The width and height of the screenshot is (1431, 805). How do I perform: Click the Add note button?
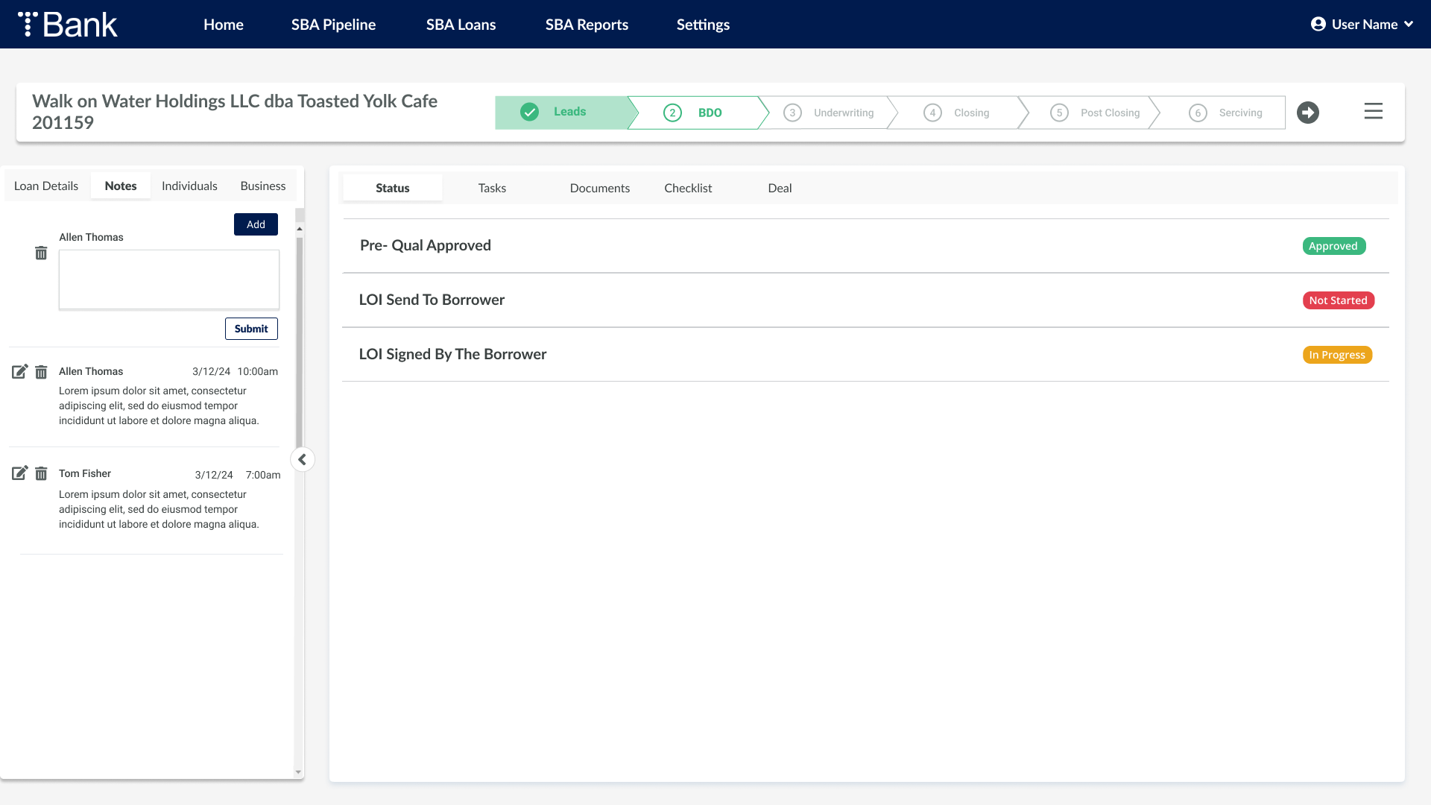[256, 224]
